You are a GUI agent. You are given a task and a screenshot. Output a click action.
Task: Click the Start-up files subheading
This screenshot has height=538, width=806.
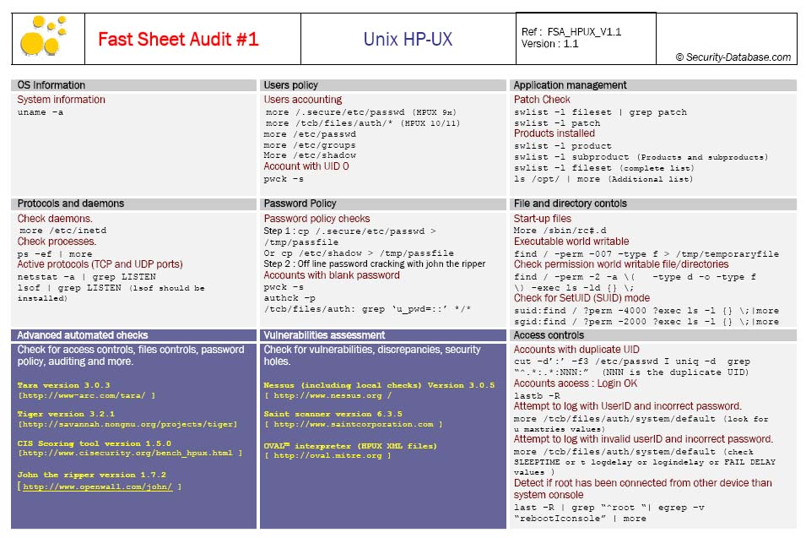[543, 219]
